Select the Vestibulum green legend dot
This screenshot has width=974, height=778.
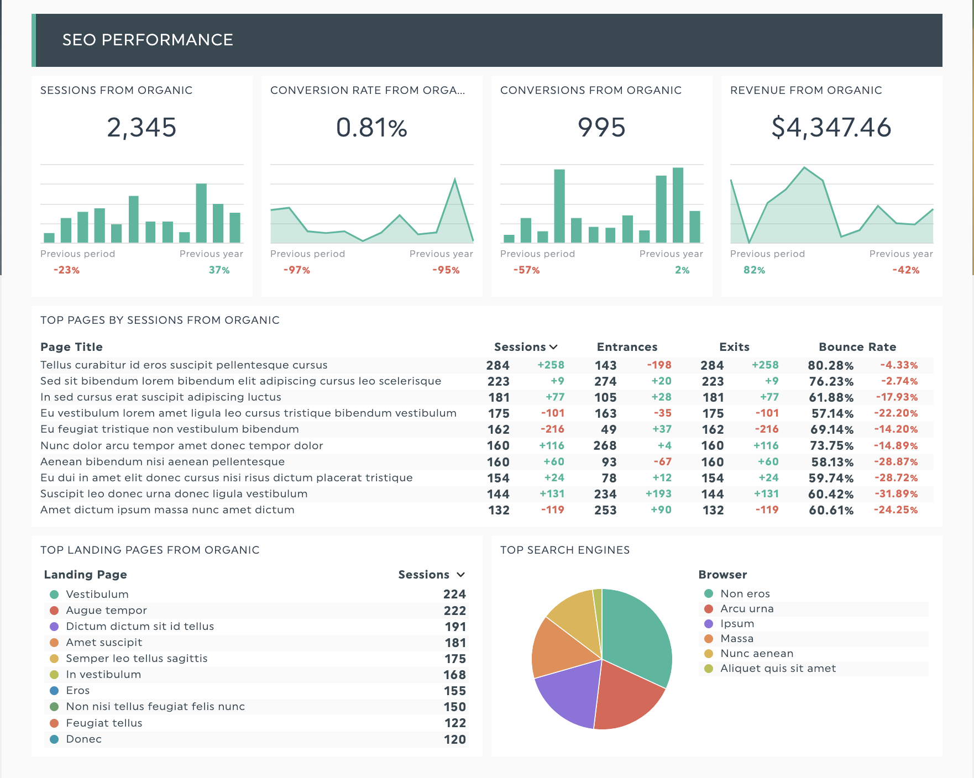click(x=54, y=595)
